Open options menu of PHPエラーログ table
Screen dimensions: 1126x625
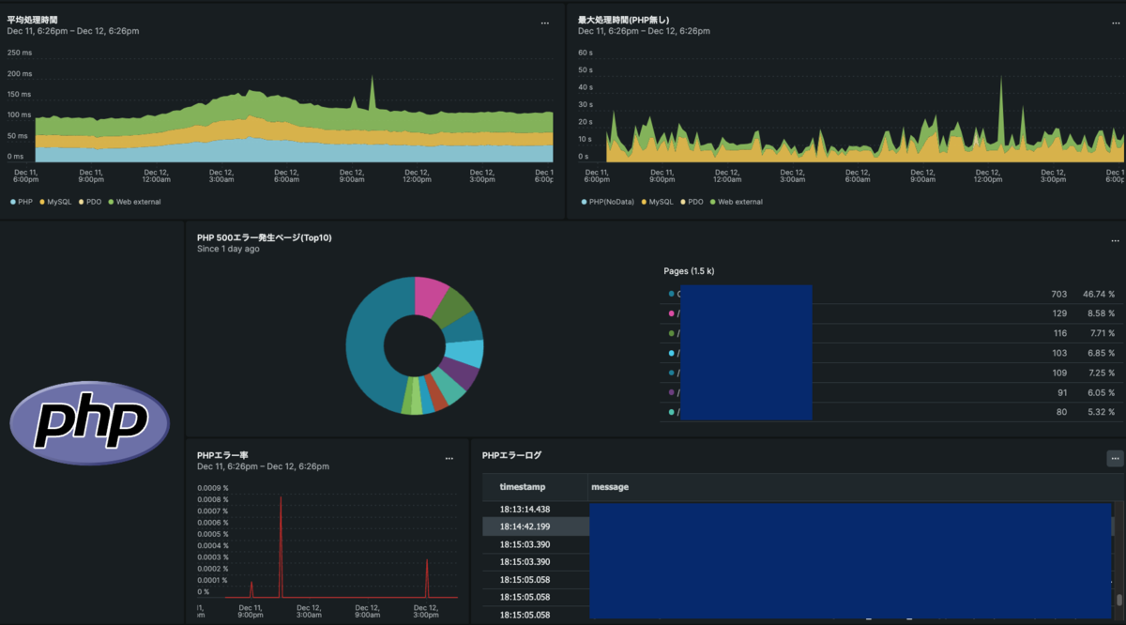[1115, 458]
